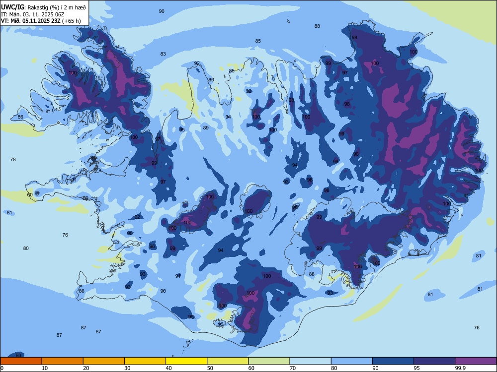497x372 pixels.
Task: Select the legend scale label "50"
Action: point(210,368)
